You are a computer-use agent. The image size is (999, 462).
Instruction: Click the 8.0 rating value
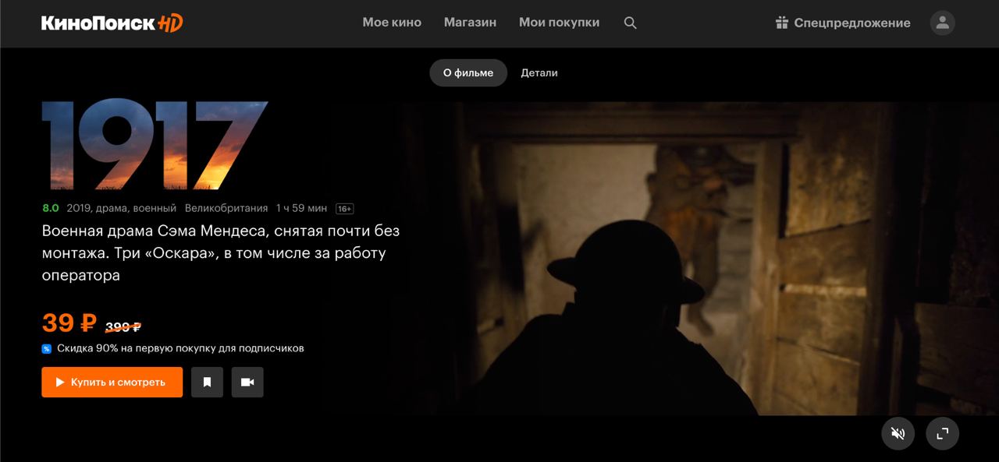(50, 208)
